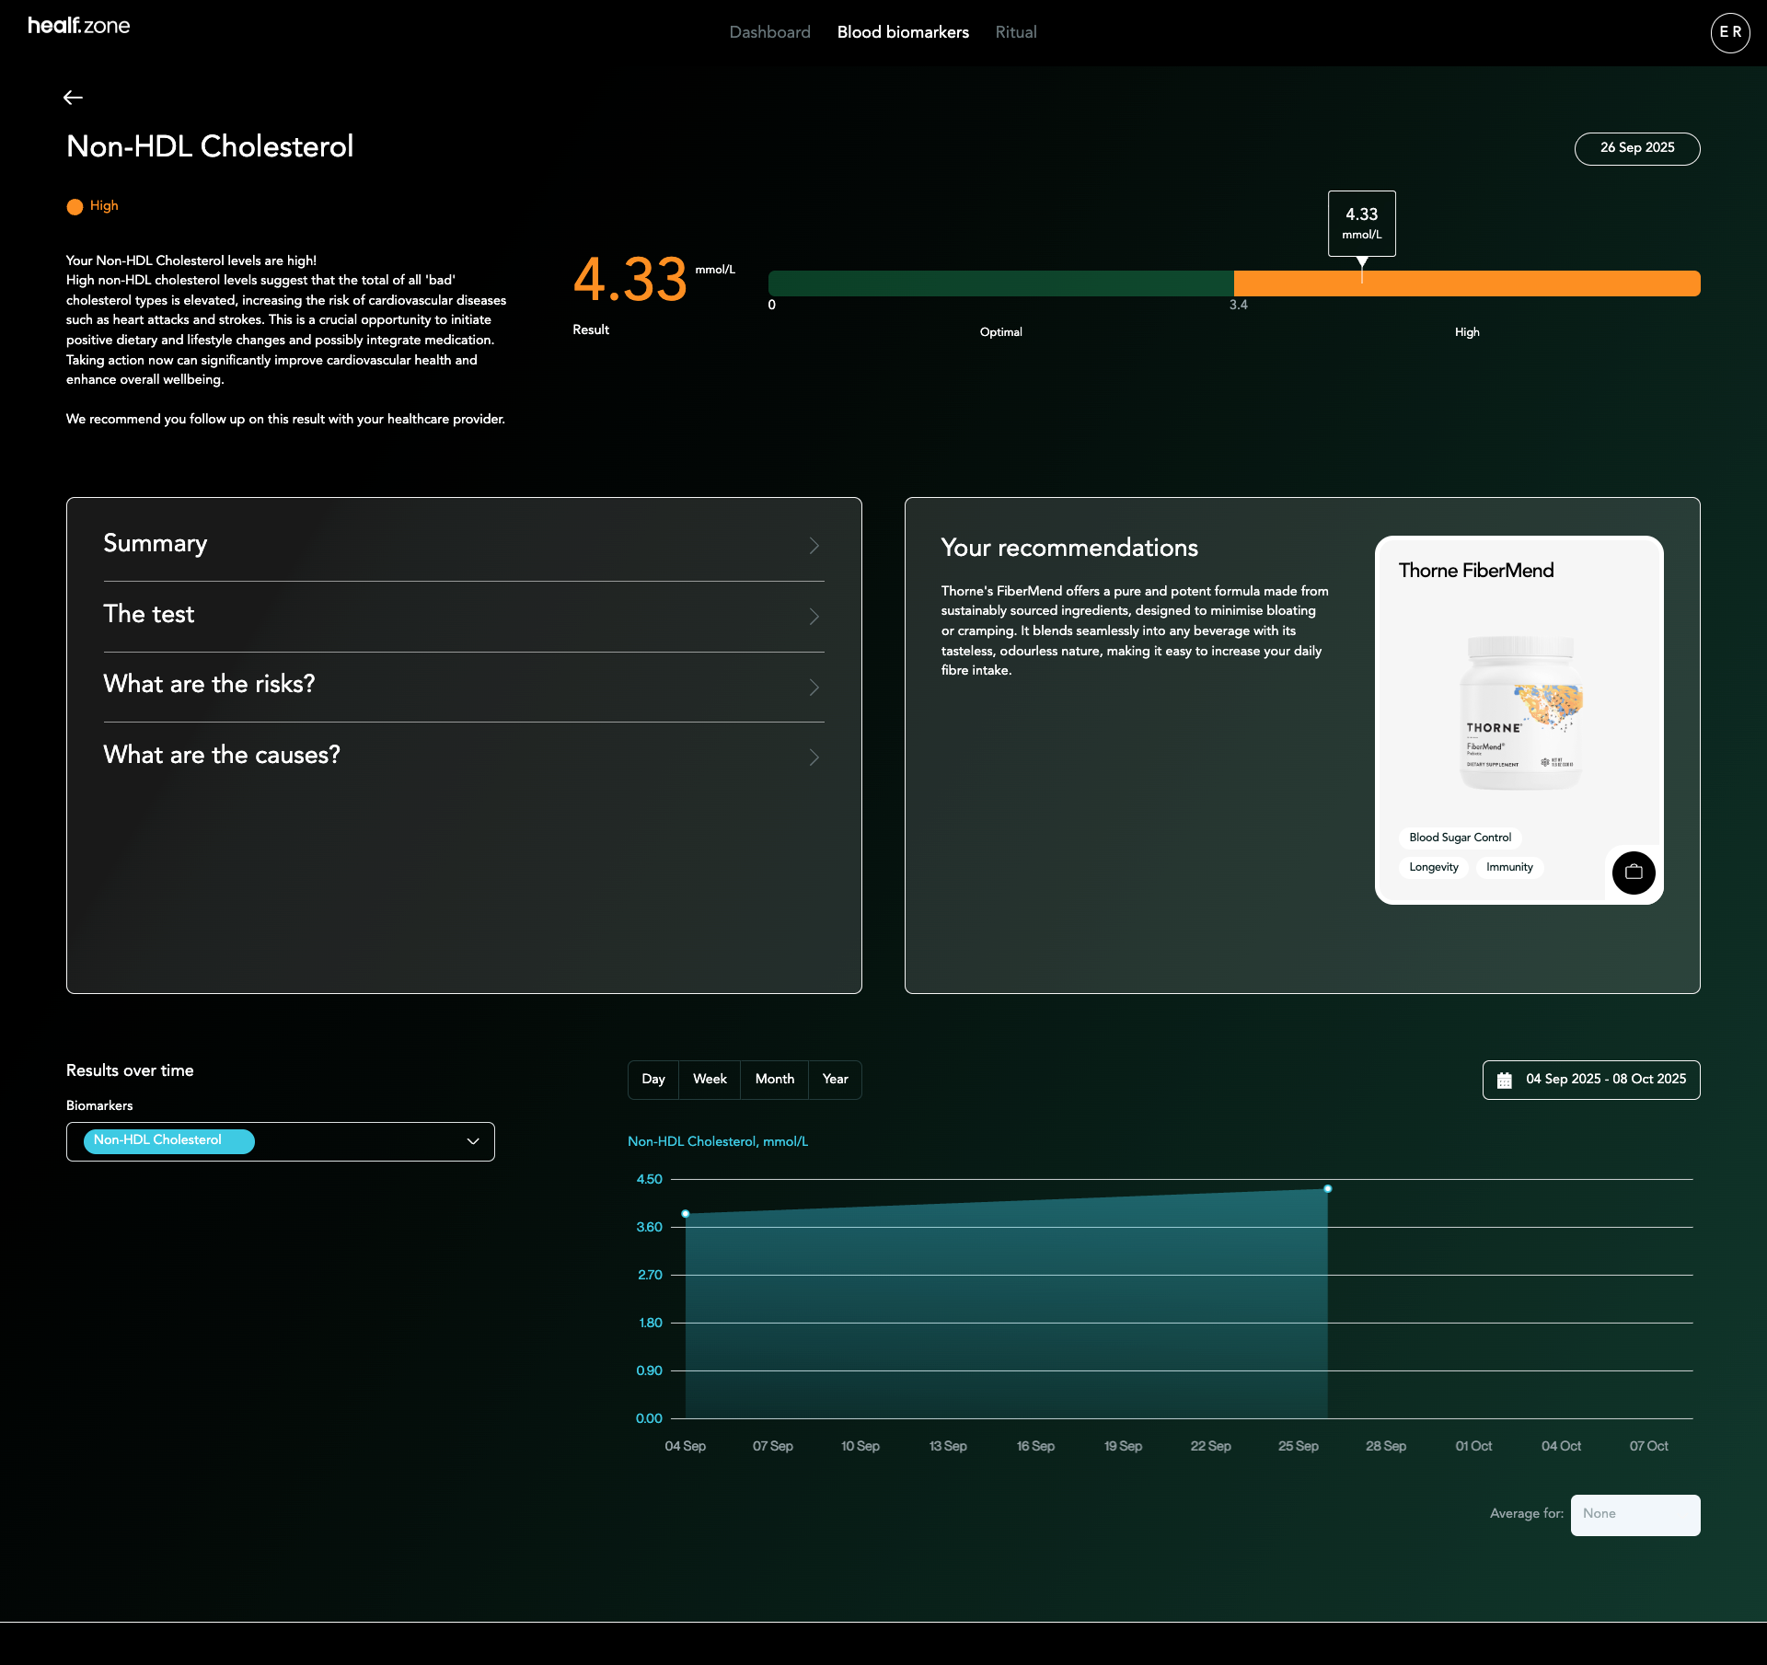
Task: Click the healf.zone logo
Action: [x=77, y=25]
